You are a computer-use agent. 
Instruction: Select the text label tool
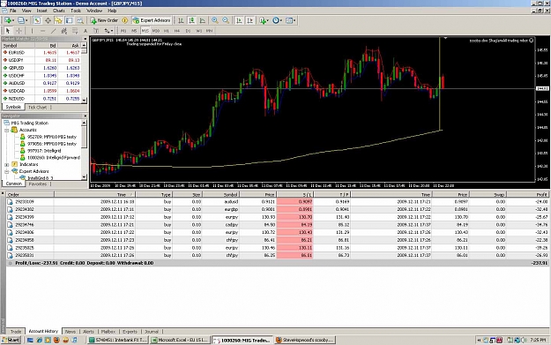pos(95,31)
